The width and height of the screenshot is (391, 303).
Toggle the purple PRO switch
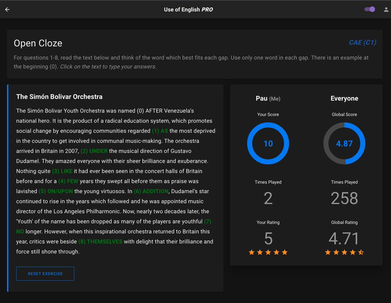point(370,9)
